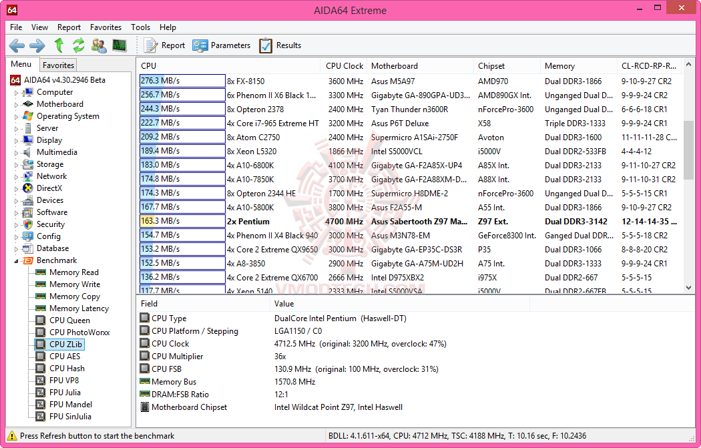Select the Security shield icon
Screen dimensions: 701x448
point(28,224)
